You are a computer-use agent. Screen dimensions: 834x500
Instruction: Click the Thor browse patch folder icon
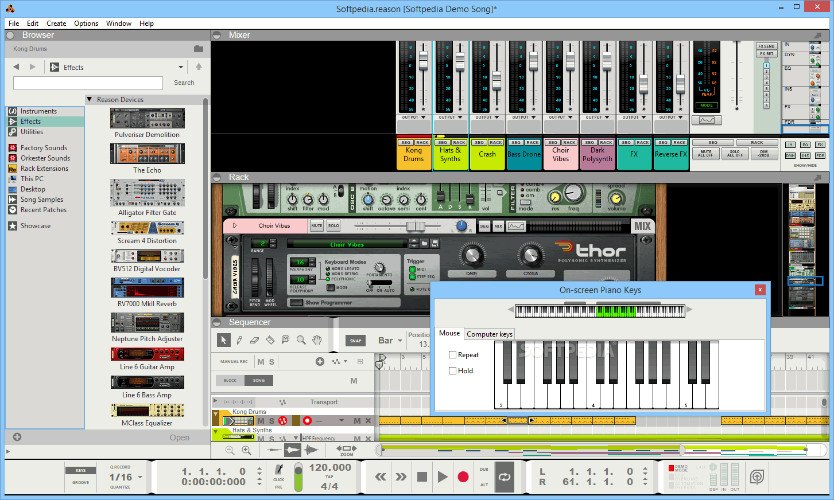point(424,244)
